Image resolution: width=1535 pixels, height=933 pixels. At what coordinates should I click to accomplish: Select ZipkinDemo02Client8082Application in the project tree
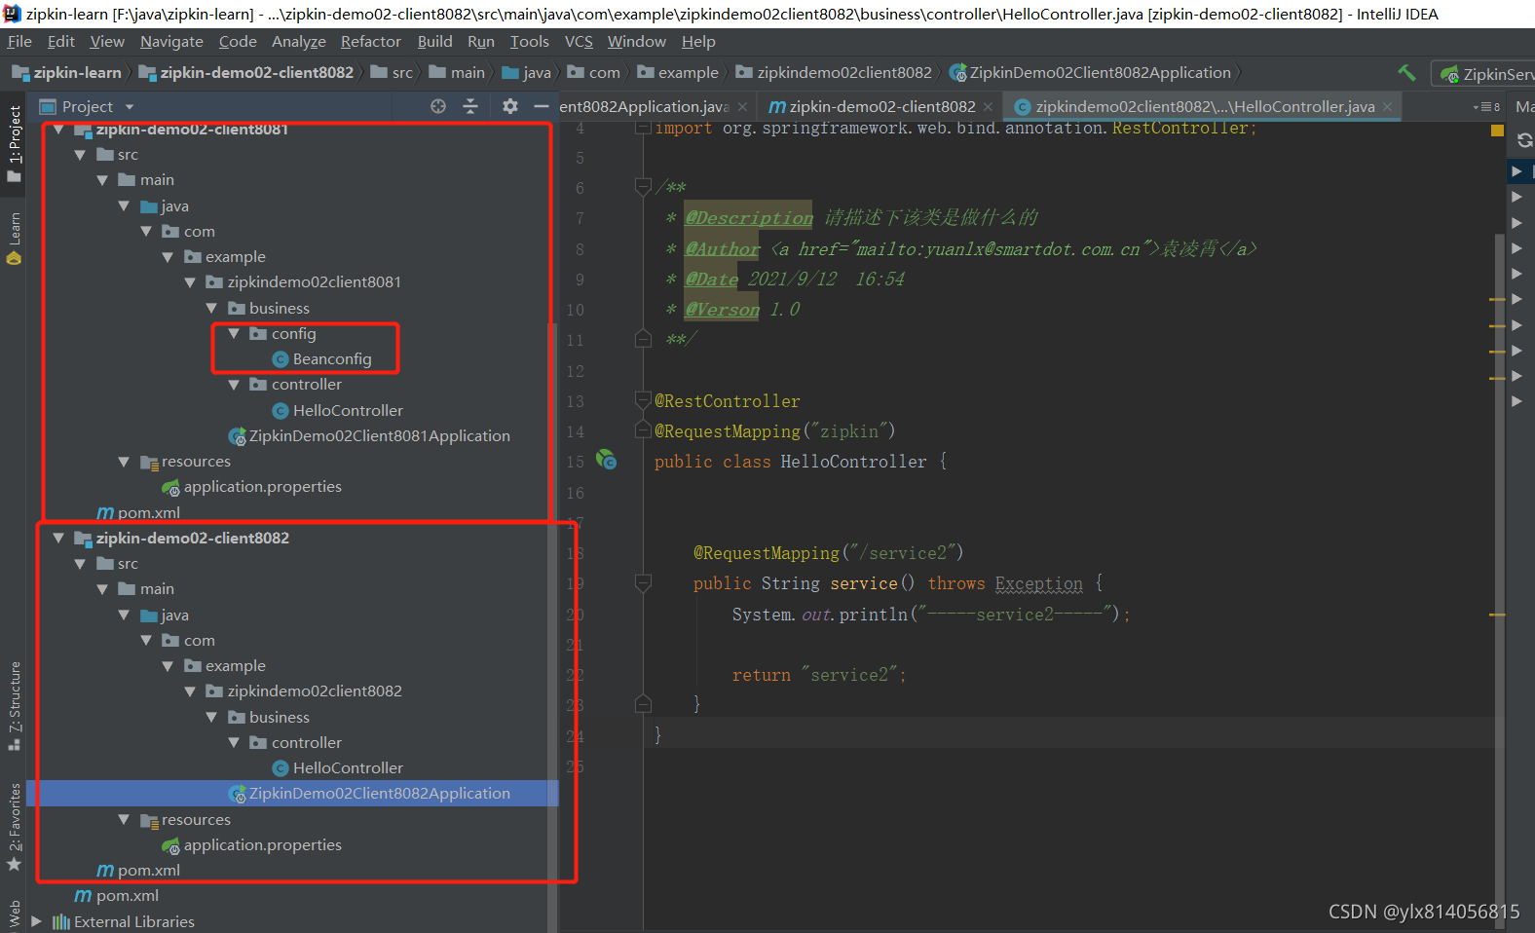[x=369, y=794]
